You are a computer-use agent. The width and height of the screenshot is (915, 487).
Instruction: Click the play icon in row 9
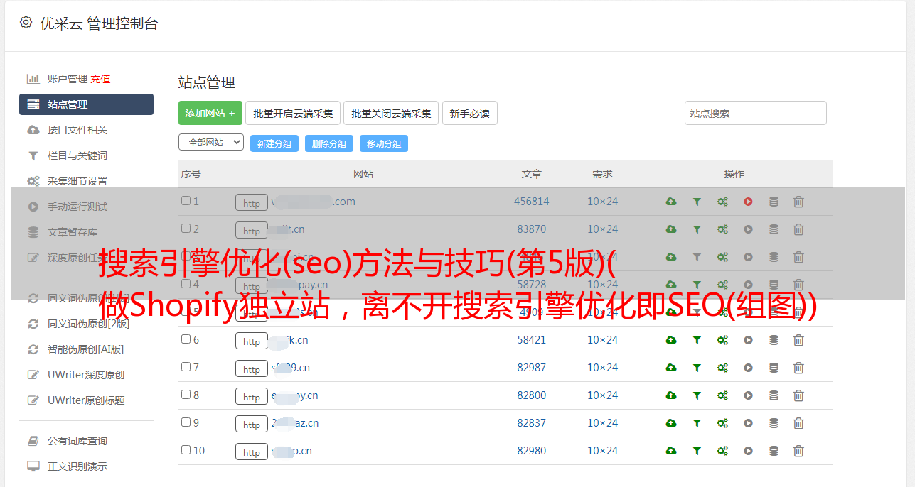click(x=748, y=423)
